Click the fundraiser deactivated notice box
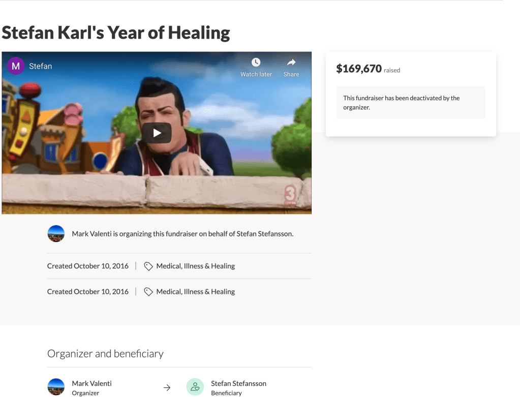The image size is (520, 397). [411, 103]
